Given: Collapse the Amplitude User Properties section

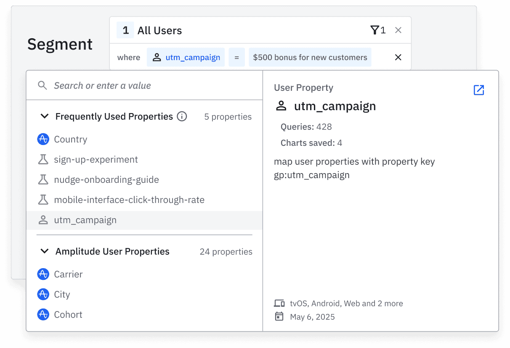Looking at the screenshot, I should pos(45,251).
